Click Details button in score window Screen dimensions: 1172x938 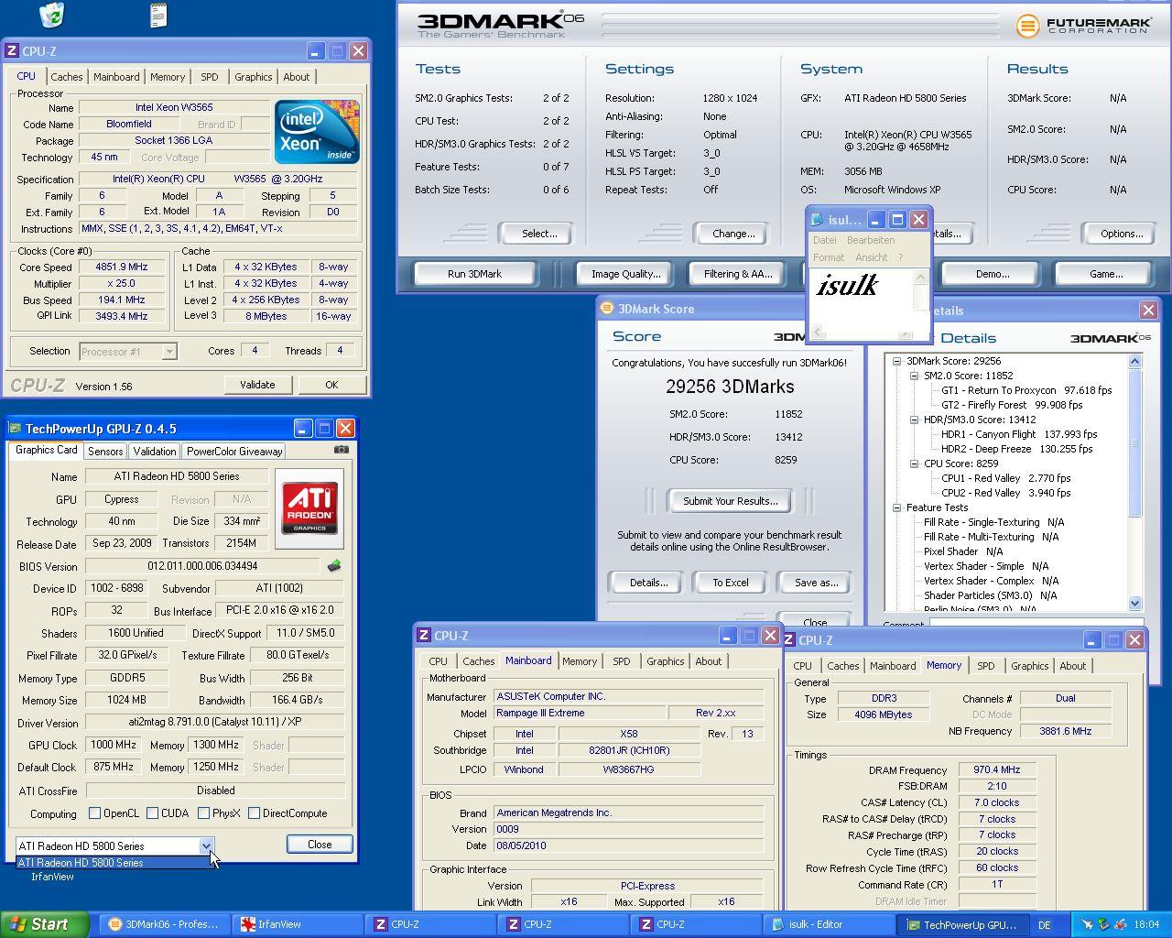point(648,583)
